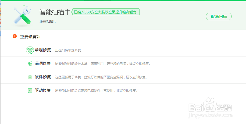The image size is (246, 124).
Task: Click the 驱动修复 checkmark monitor icon
Action: [x=30, y=90]
